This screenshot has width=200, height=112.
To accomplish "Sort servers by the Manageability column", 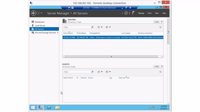I will coord(95,33).
